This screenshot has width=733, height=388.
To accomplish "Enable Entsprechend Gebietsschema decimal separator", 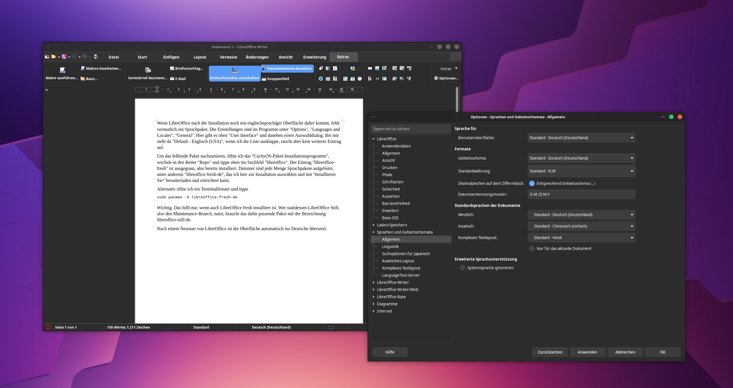I will click(532, 183).
